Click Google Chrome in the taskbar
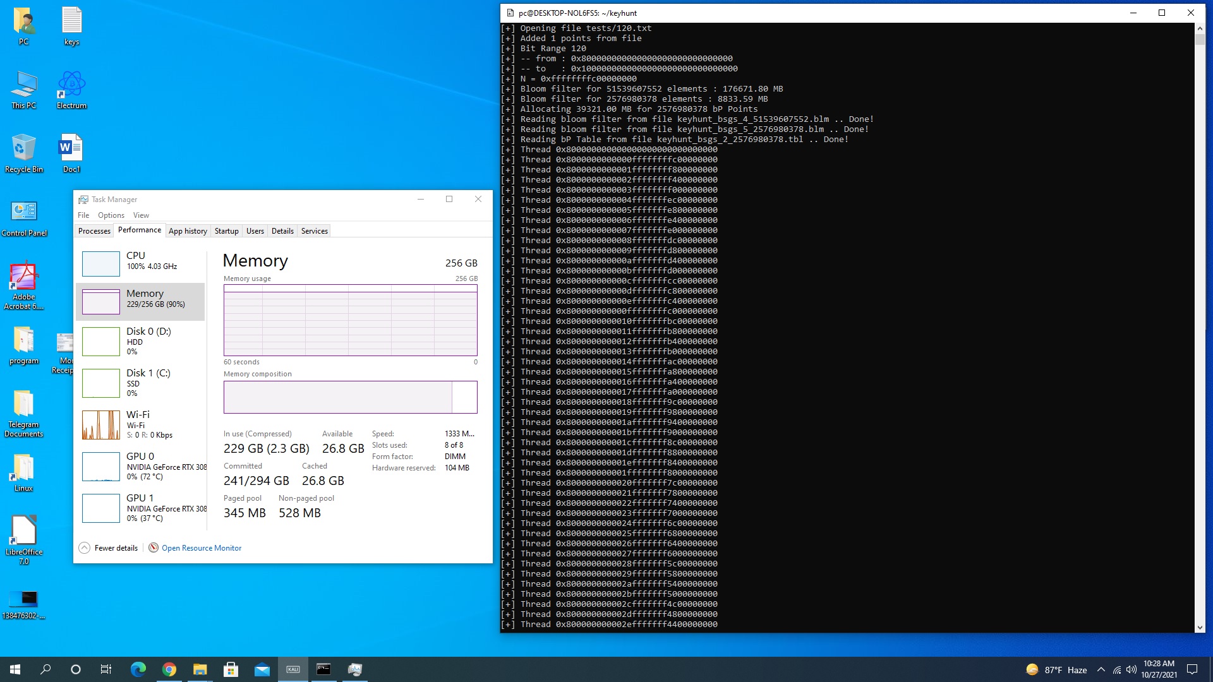 pyautogui.click(x=169, y=669)
